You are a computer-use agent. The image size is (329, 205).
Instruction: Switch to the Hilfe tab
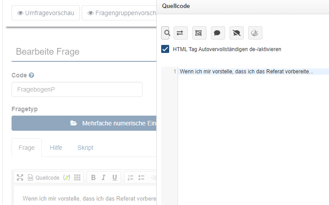tap(56, 148)
